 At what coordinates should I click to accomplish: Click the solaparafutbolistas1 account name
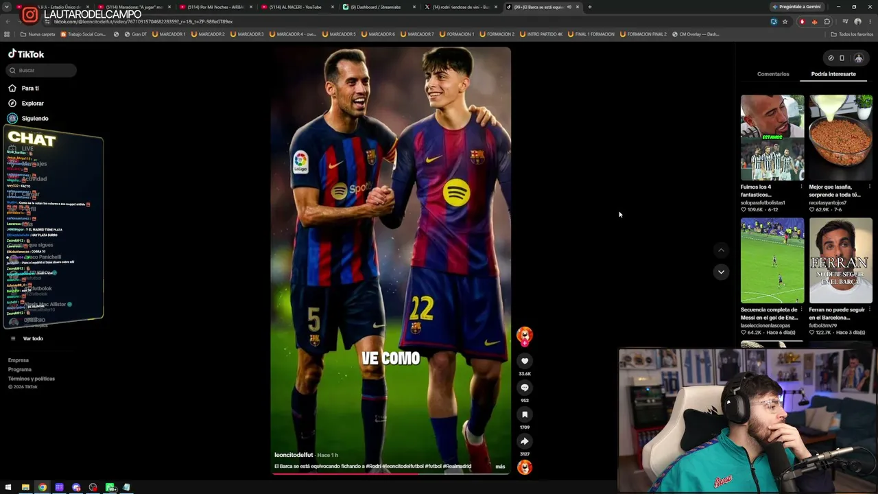[x=763, y=203]
